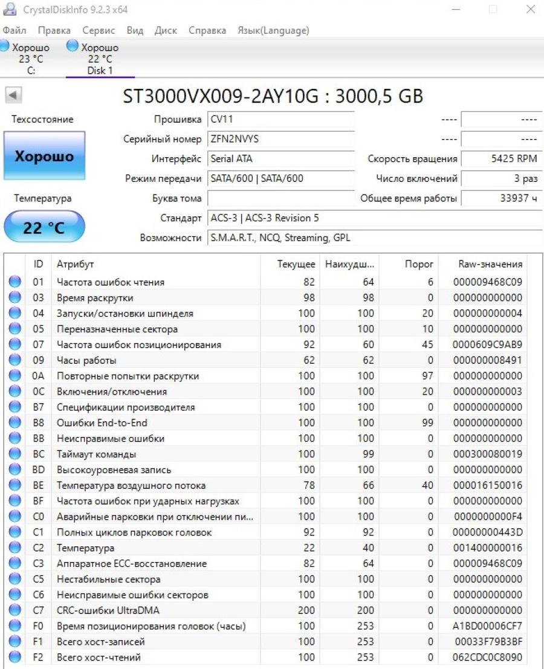This screenshot has height=669, width=544.
Task: Switch to the Disk 1 tab
Action: [100, 59]
